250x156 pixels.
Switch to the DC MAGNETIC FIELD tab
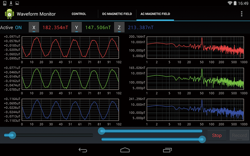pos(117,14)
